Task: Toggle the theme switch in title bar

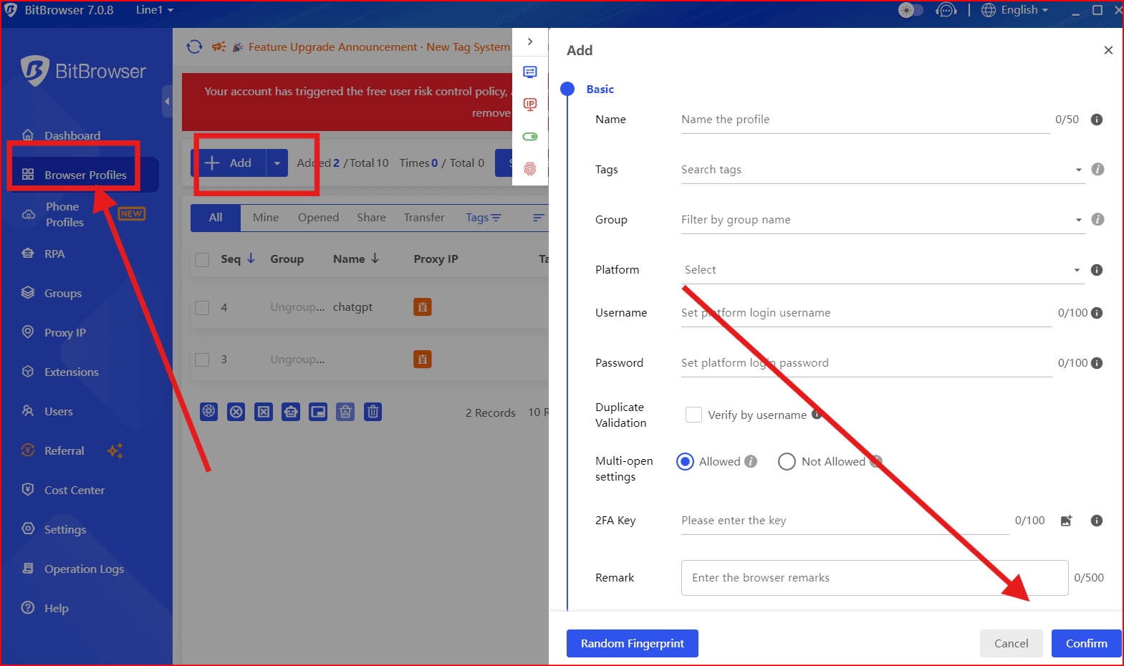Action: click(x=910, y=10)
